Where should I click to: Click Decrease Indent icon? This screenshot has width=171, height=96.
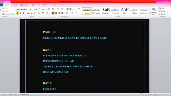coord(67,9)
